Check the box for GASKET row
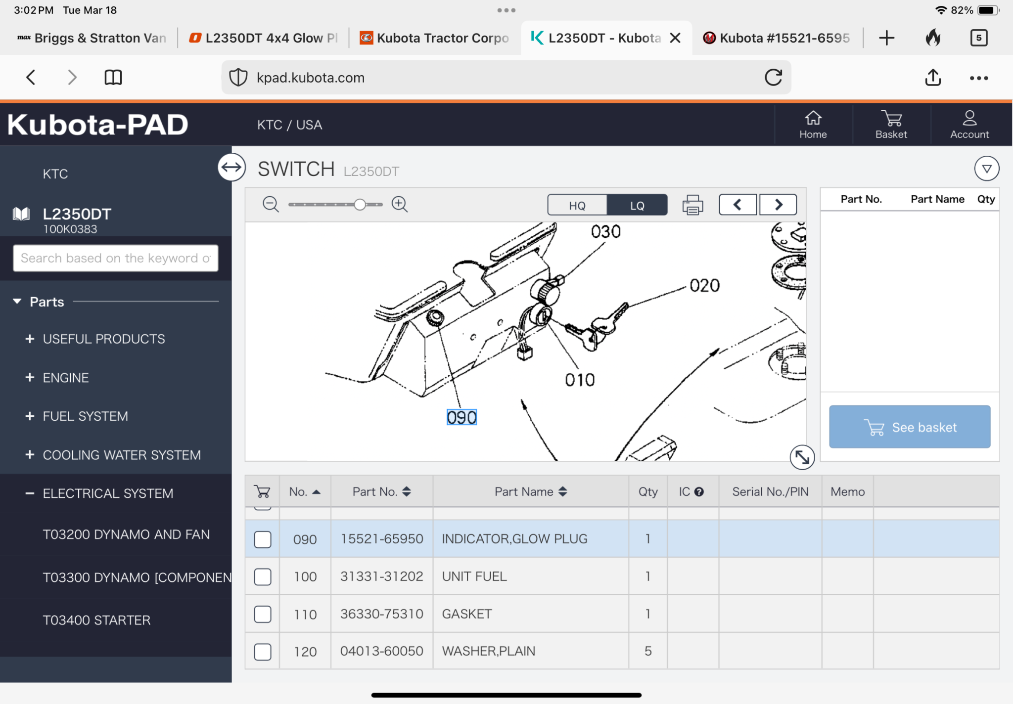Image resolution: width=1013 pixels, height=704 pixels. pyautogui.click(x=263, y=614)
